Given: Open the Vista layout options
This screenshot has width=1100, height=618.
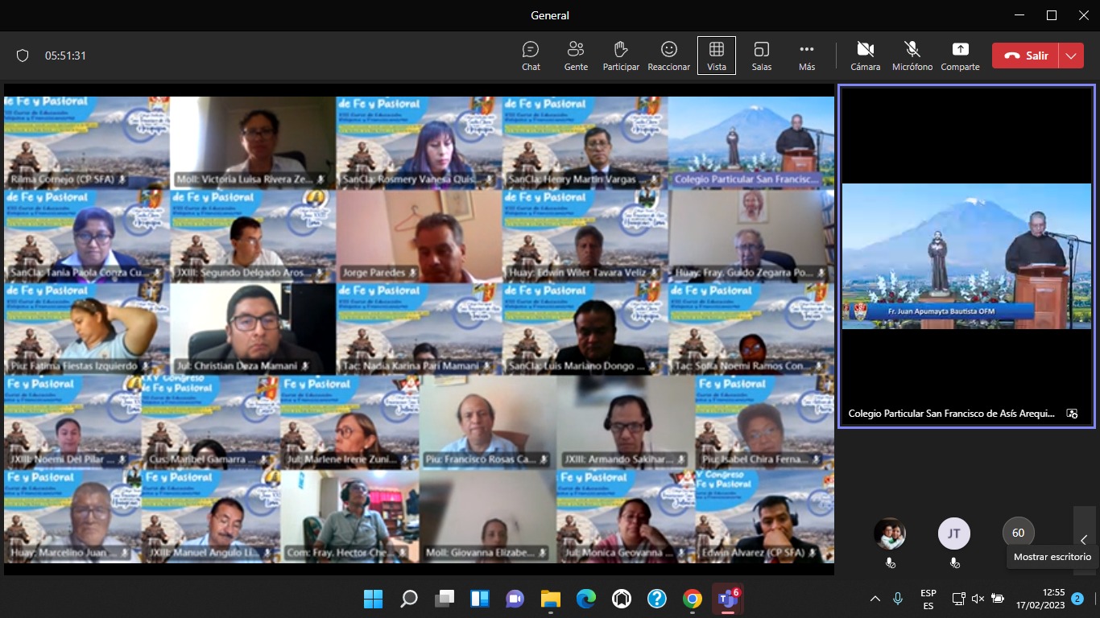Looking at the screenshot, I should pyautogui.click(x=716, y=56).
